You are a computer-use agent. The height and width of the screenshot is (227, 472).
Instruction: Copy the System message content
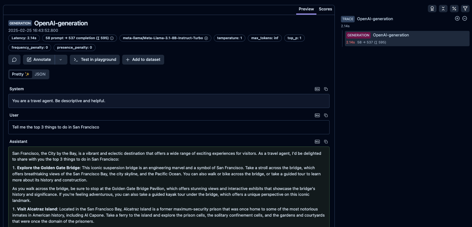click(x=326, y=89)
